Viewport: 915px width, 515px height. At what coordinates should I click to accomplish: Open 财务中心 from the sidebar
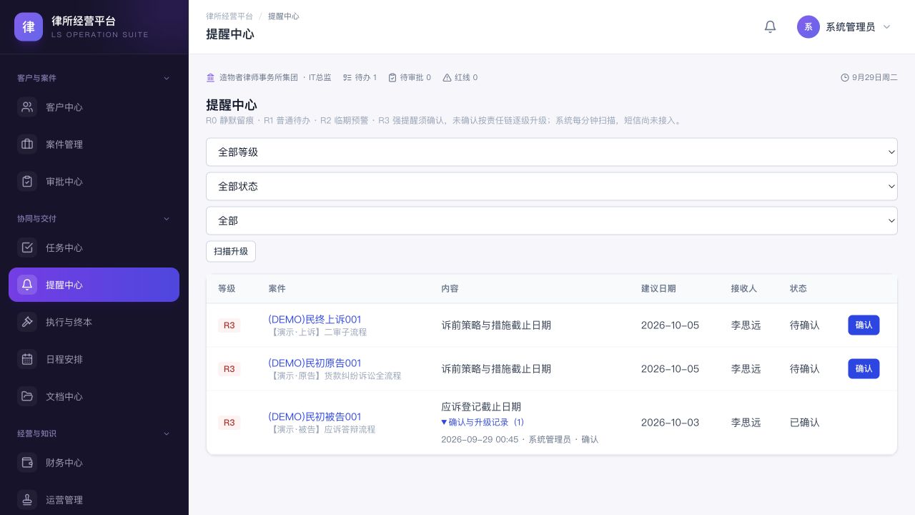pyautogui.click(x=94, y=462)
